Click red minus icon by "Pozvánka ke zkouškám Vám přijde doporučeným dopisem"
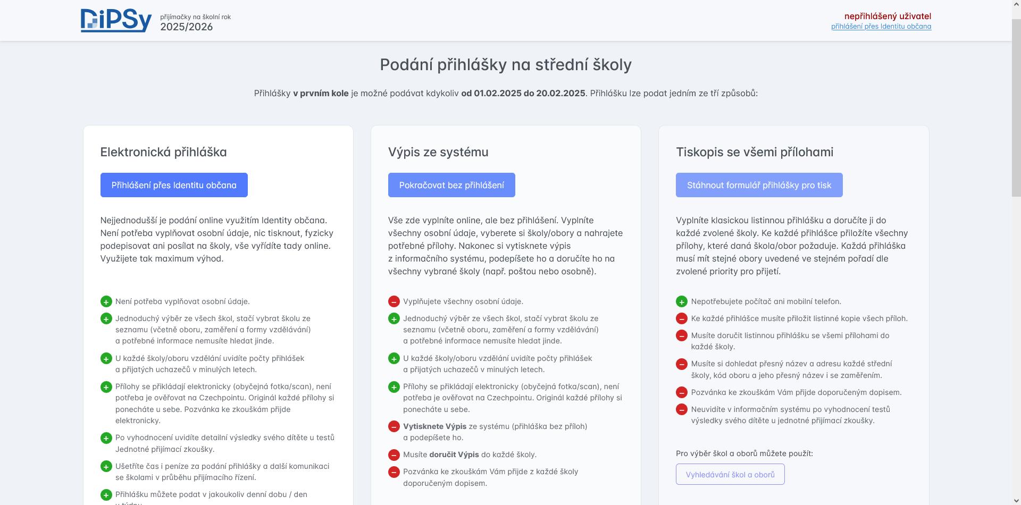The height and width of the screenshot is (505, 1021). pyautogui.click(x=682, y=393)
